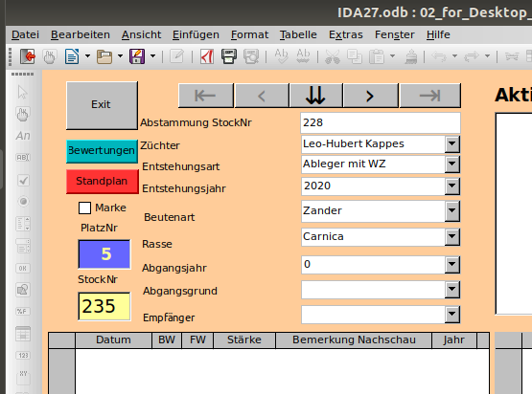Click the Save document toolbar icon
The height and width of the screenshot is (394, 532).
[137, 56]
